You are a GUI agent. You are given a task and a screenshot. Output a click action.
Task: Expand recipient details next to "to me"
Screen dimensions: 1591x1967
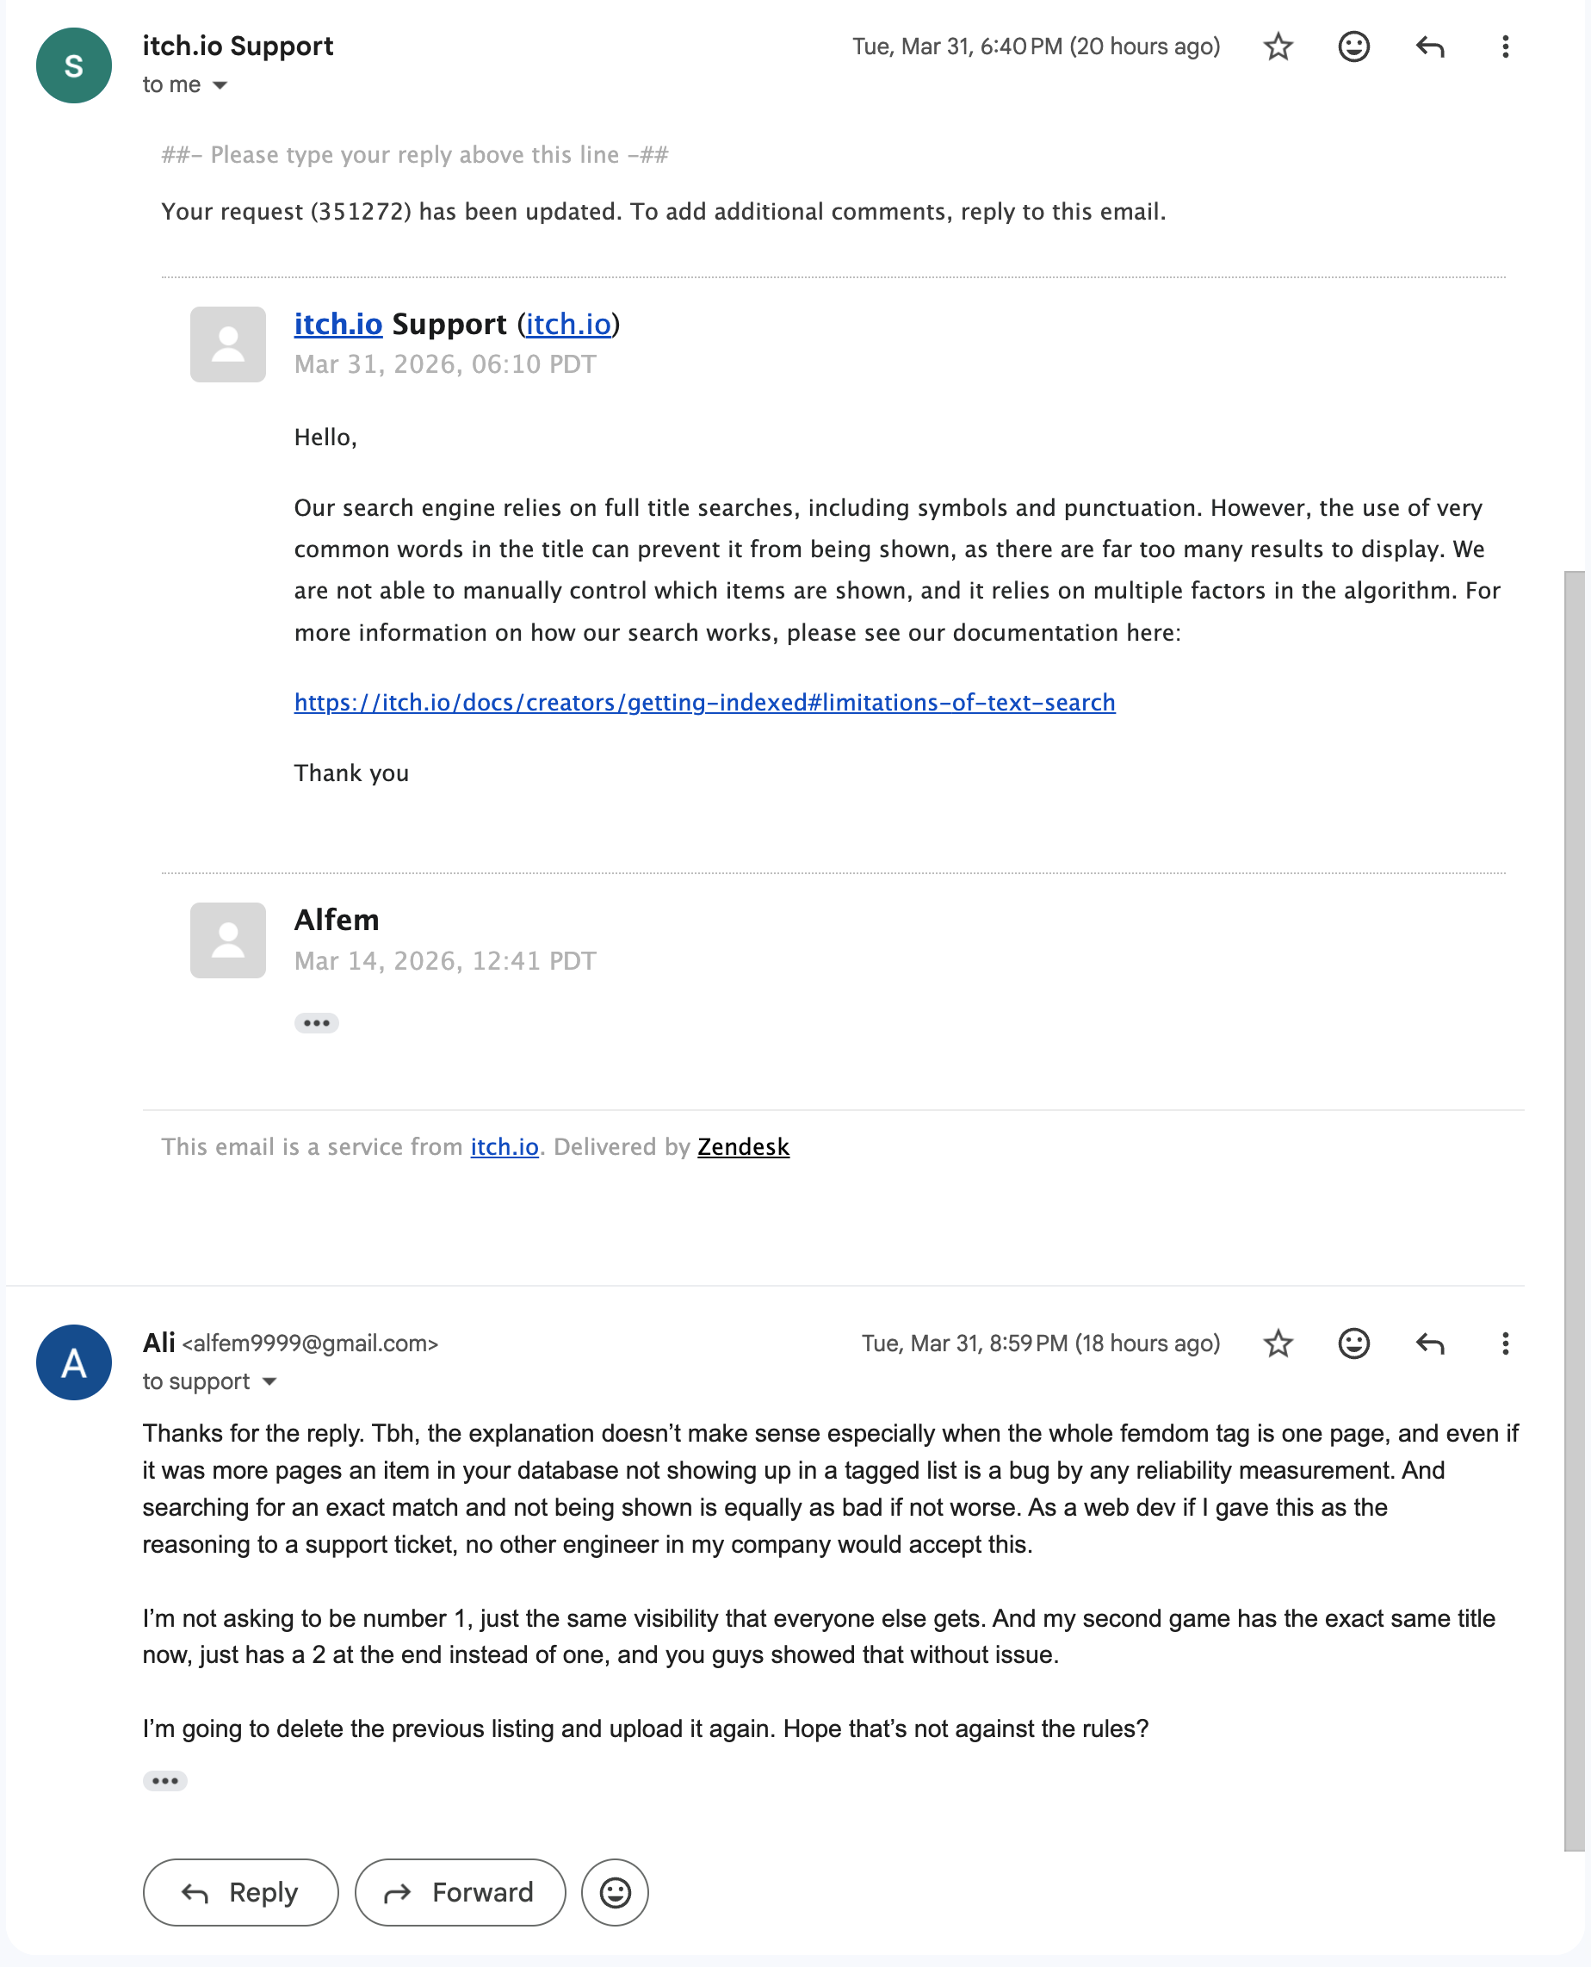tap(220, 85)
